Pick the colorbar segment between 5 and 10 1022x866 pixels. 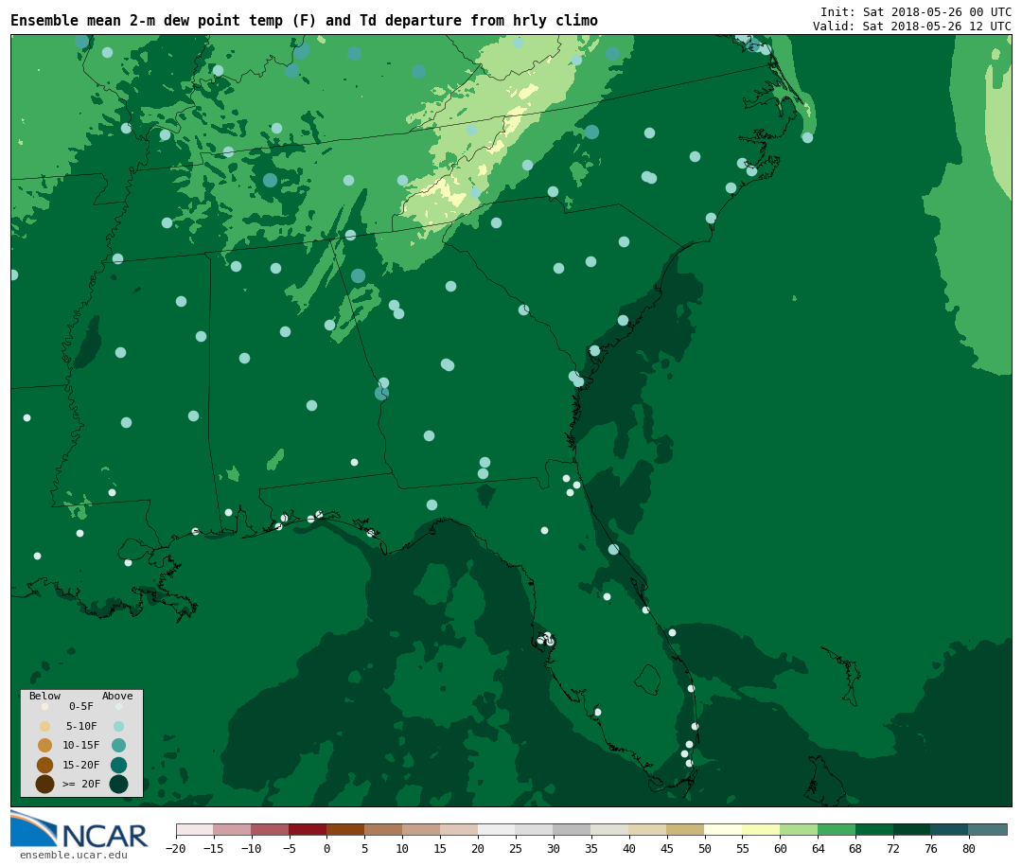[x=383, y=829]
